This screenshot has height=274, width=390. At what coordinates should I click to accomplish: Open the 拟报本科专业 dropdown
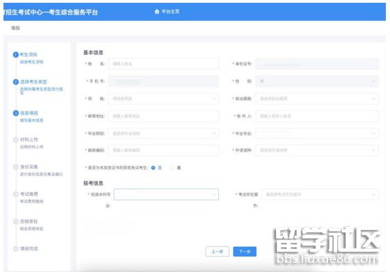(x=166, y=194)
